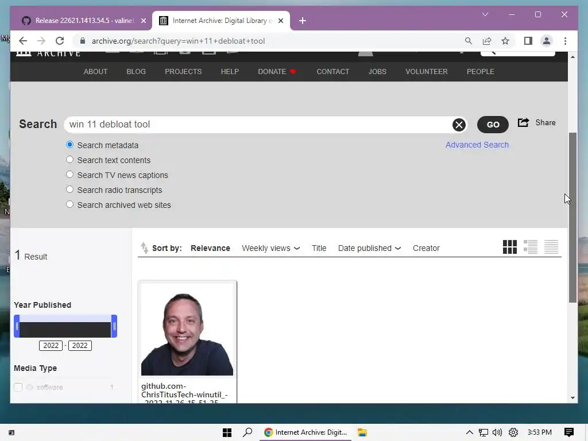Open the ChrisTitusTech result thumbnail
The image size is (588, 441).
[187, 330]
